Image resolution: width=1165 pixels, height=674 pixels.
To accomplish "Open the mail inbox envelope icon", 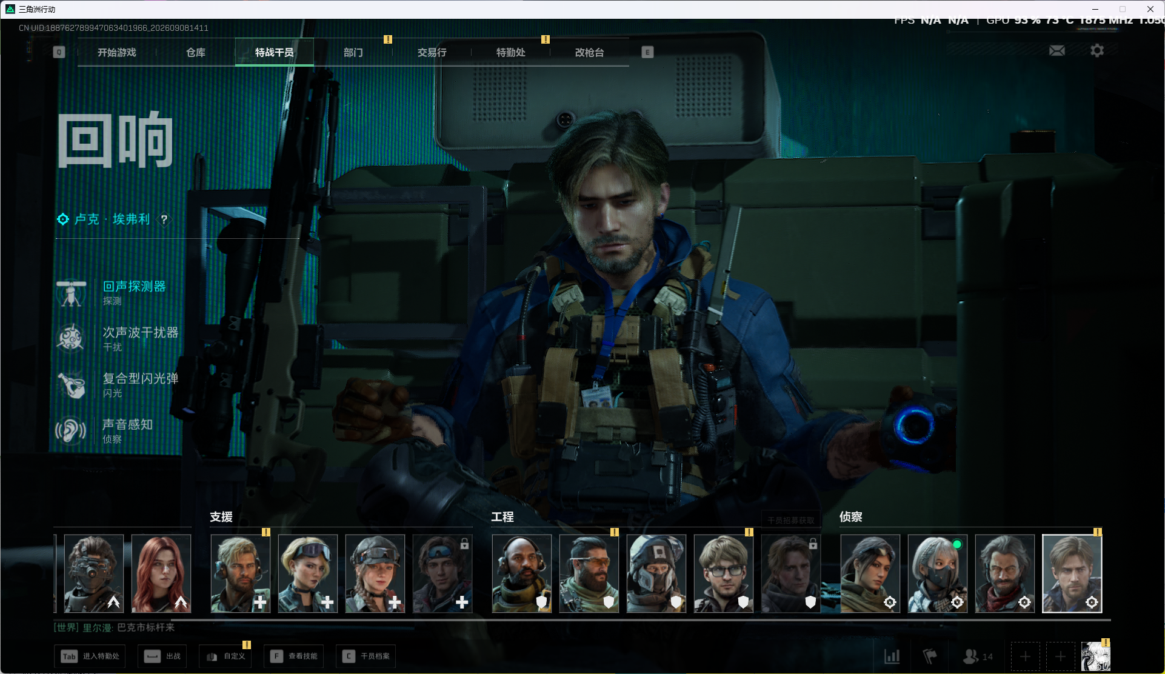I will (1057, 51).
